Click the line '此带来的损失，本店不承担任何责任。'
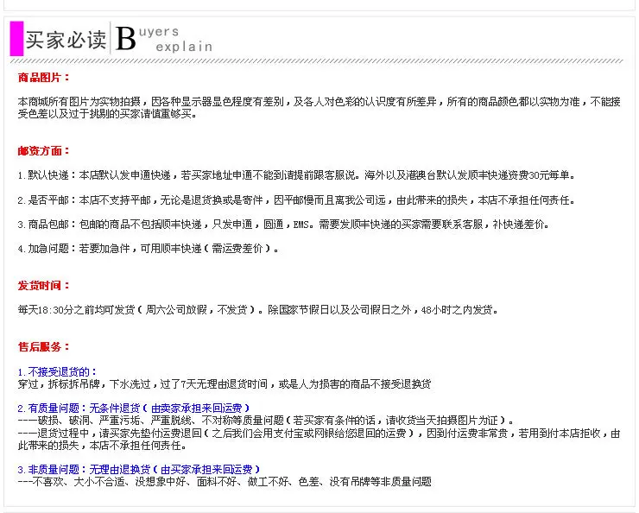 tap(102, 446)
